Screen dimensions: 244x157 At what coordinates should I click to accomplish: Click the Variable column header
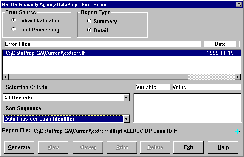click(152, 87)
